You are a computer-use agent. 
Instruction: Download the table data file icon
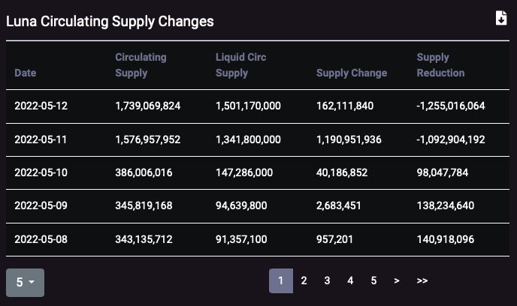click(501, 18)
